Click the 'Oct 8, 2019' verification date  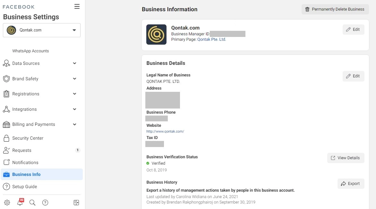pos(157,170)
